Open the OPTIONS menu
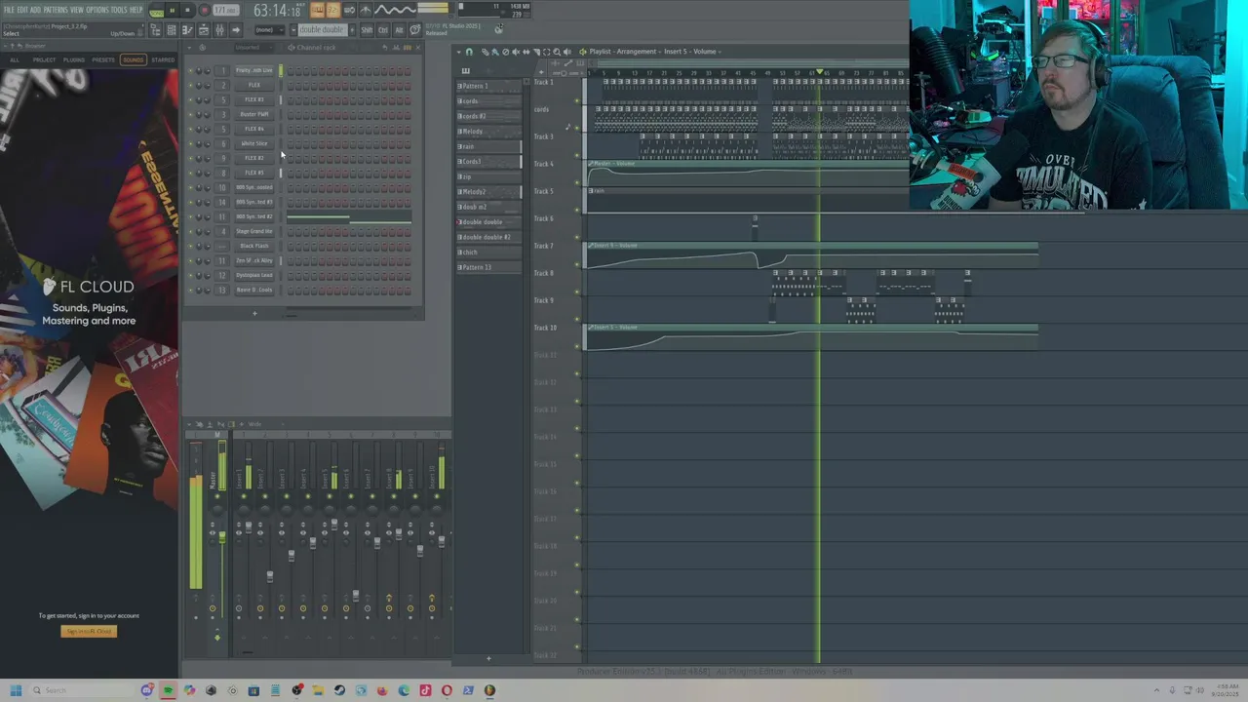 97,10
